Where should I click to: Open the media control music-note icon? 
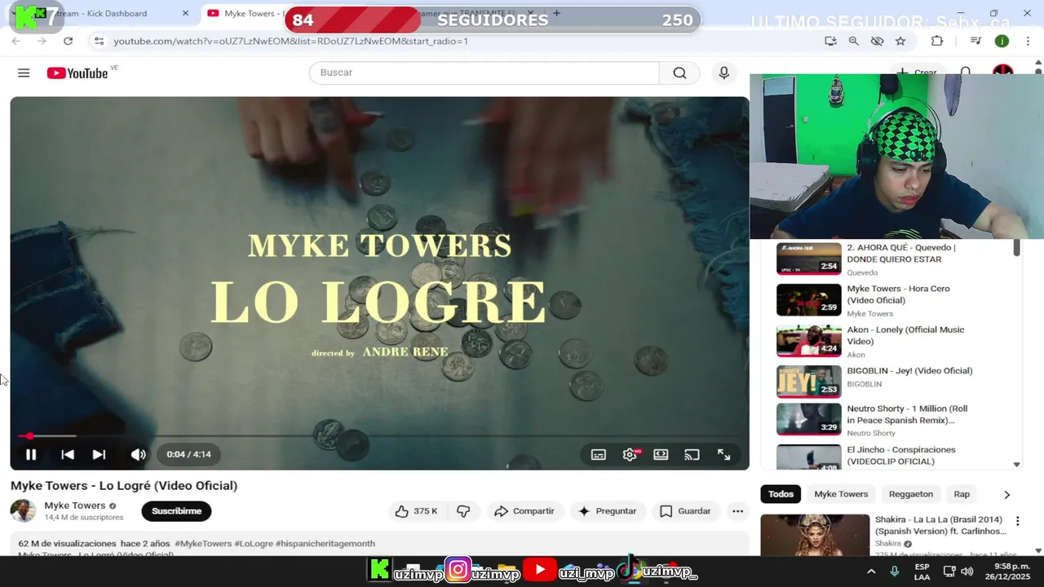click(975, 41)
